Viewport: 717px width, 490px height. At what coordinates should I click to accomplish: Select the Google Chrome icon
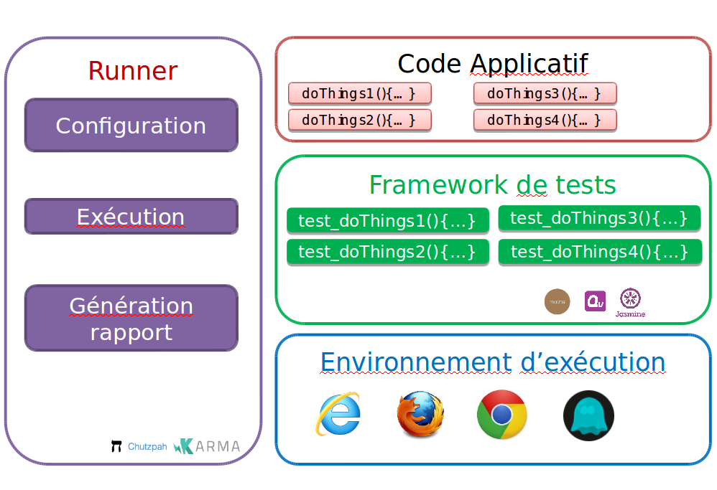tap(501, 414)
